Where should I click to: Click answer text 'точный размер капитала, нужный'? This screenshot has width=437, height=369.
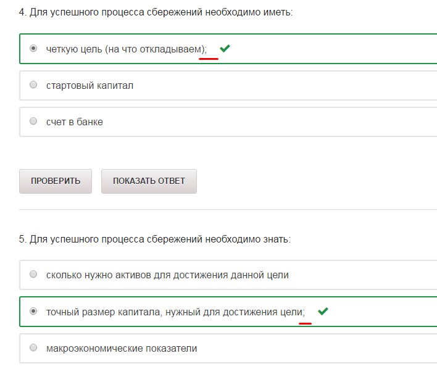[175, 312]
